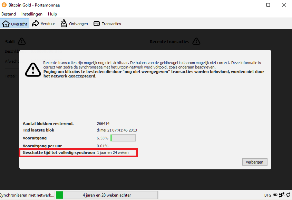
Task: Click the status bar sync progress bar
Action: [107, 195]
